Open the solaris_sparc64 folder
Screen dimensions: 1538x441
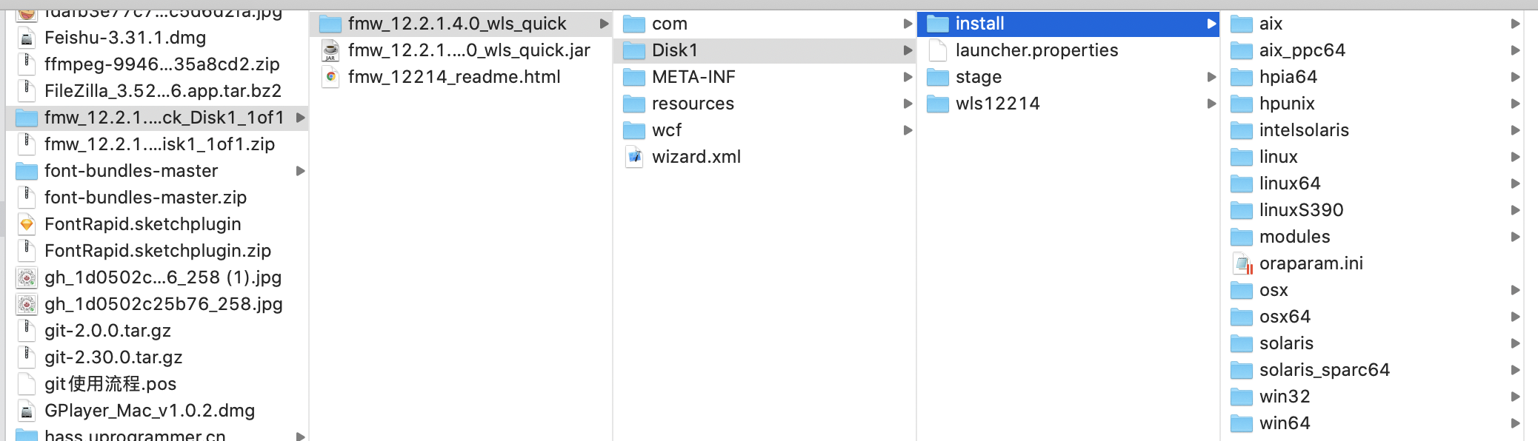1325,370
